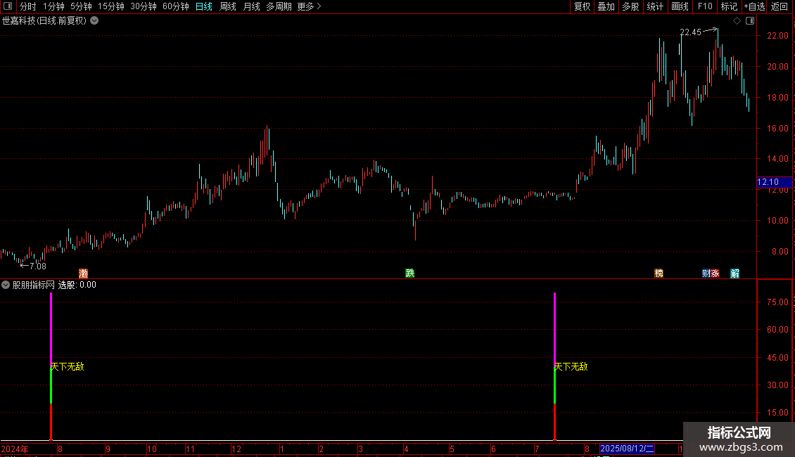Select the 15分钟 period tab

pyautogui.click(x=110, y=6)
